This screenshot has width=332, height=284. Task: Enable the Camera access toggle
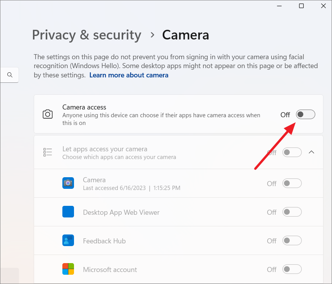tap(305, 114)
